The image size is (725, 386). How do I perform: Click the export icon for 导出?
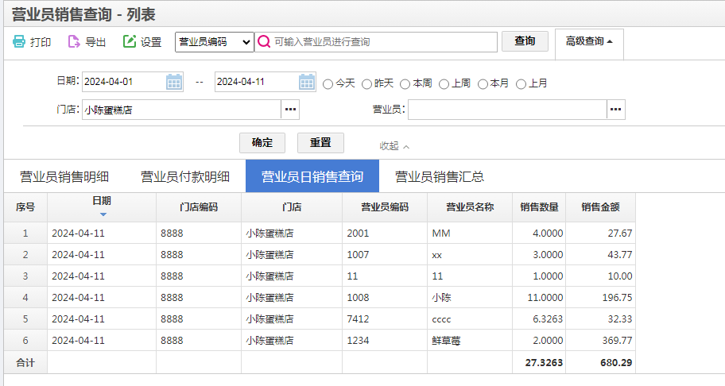74,41
